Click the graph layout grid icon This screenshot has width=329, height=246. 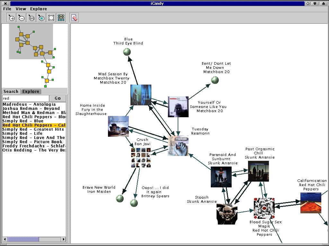click(x=61, y=18)
